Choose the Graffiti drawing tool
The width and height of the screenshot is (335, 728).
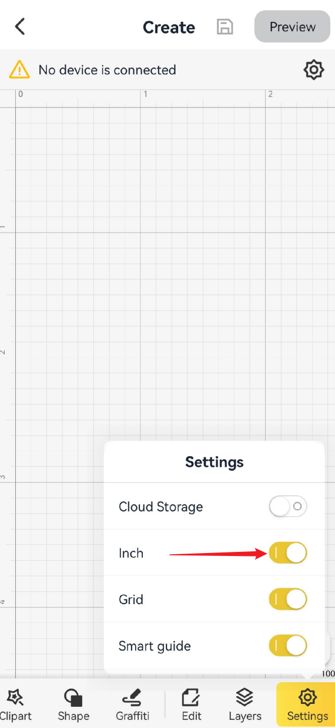132,705
